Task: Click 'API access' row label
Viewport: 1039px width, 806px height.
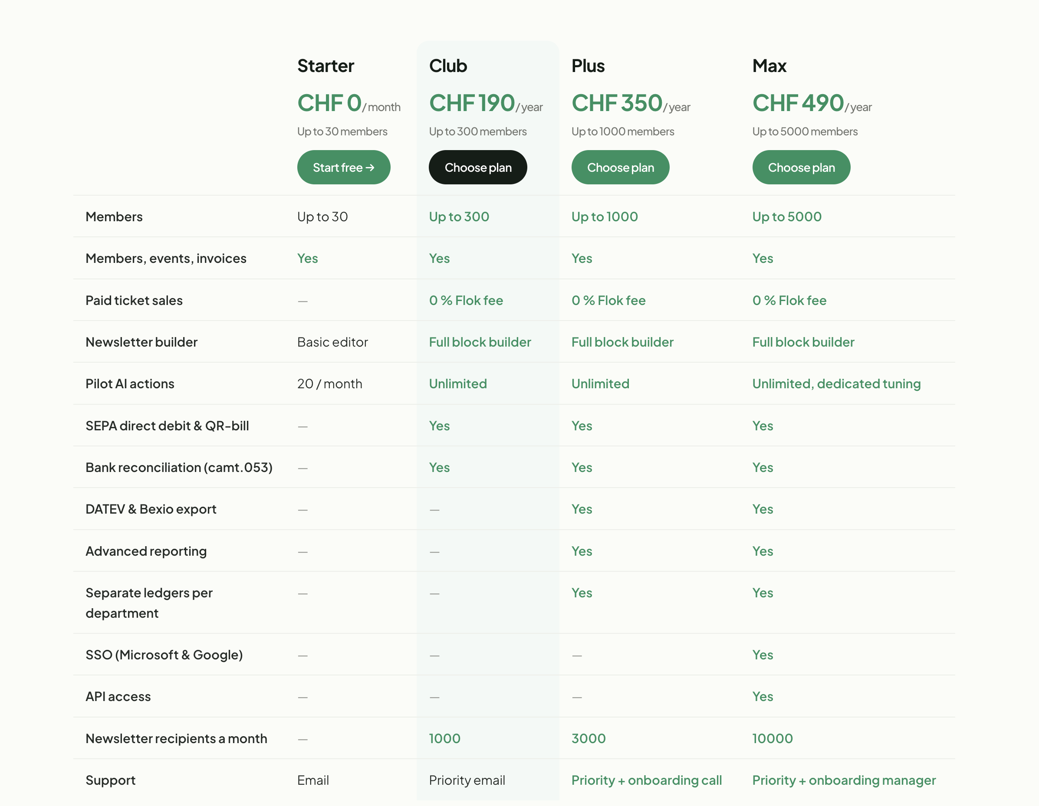Action: pyautogui.click(x=118, y=697)
